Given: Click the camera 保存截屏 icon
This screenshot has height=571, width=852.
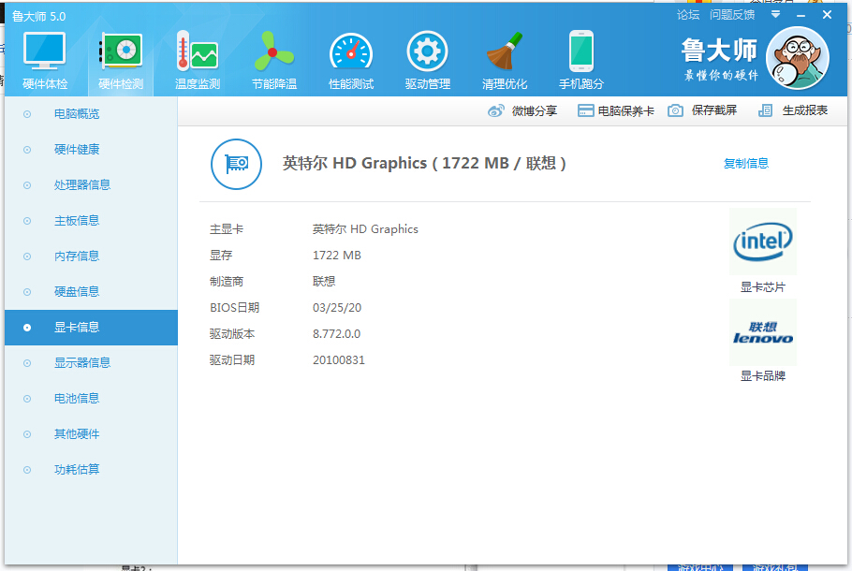Looking at the screenshot, I should click(x=675, y=110).
